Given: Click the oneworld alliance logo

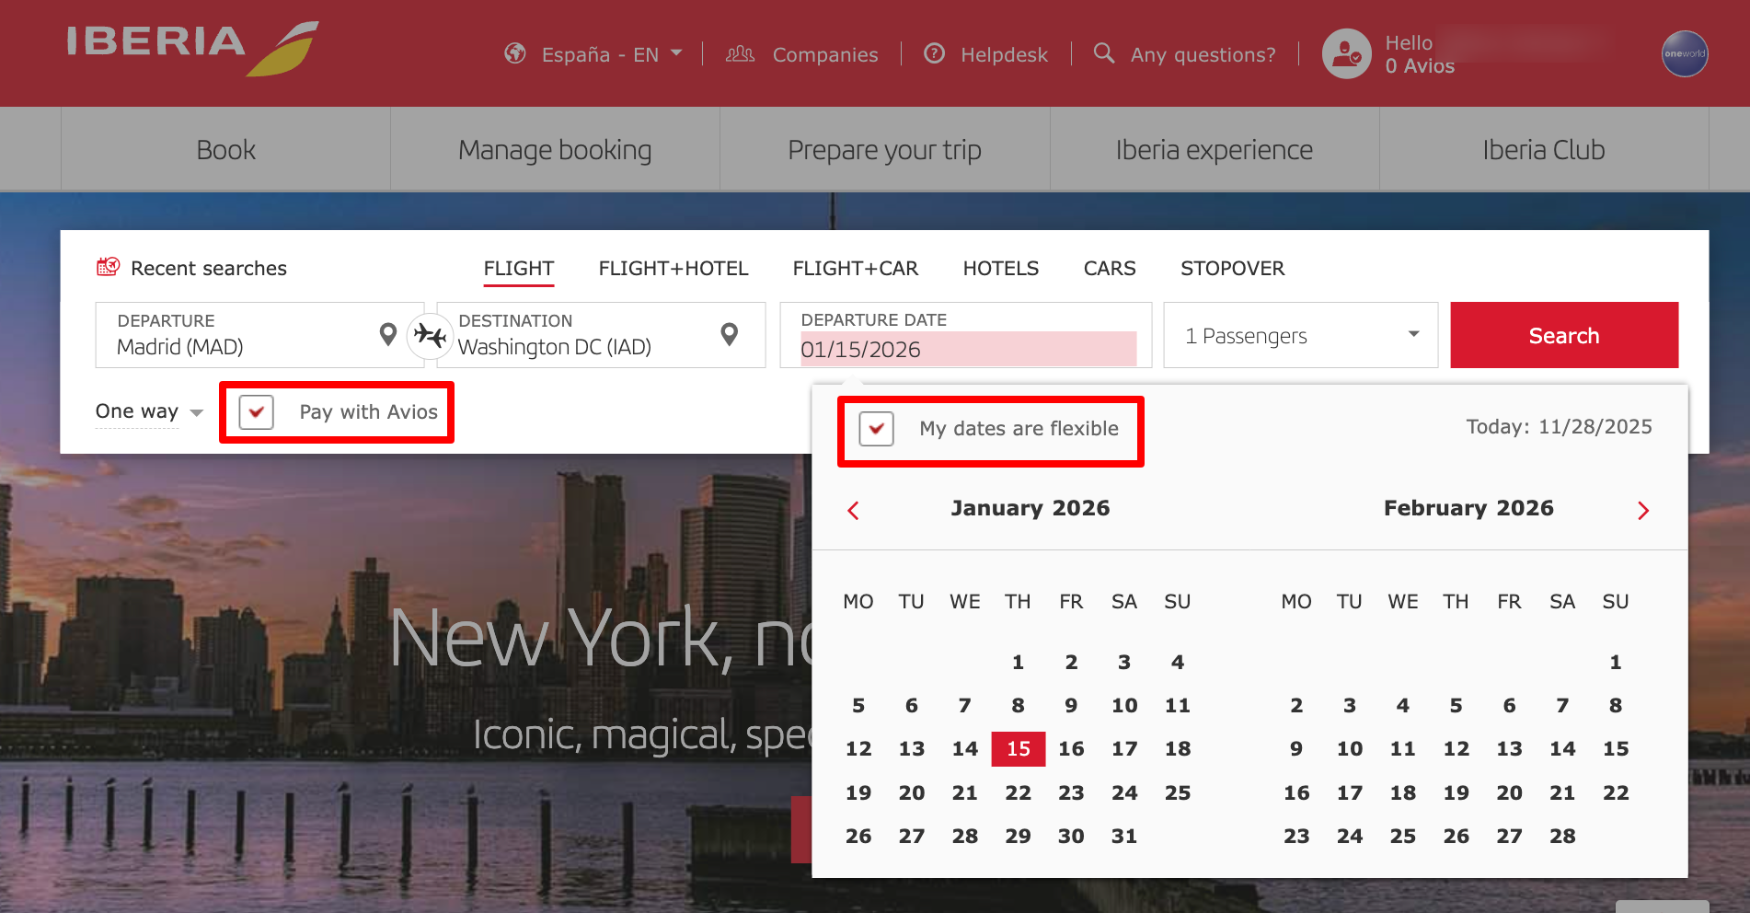Looking at the screenshot, I should (x=1684, y=54).
